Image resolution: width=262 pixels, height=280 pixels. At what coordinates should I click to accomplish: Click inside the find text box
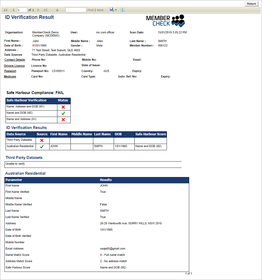tap(76, 10)
